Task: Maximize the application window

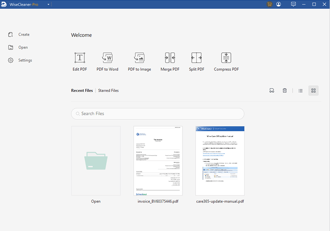Action: click(x=314, y=4)
